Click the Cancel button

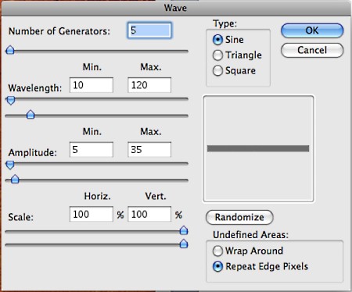[x=312, y=50]
